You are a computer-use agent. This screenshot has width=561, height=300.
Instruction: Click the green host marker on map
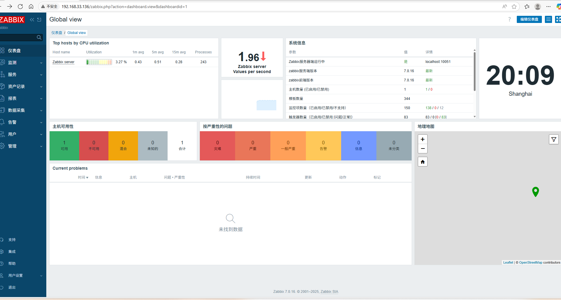coord(535,192)
